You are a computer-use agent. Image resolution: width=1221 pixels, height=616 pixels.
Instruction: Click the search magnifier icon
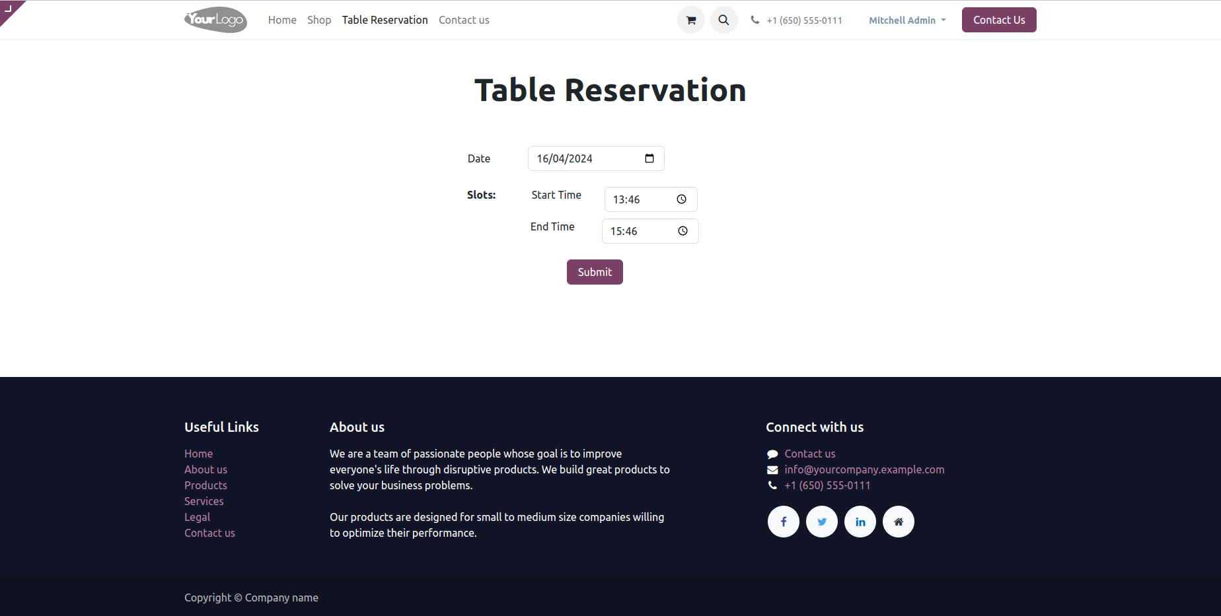724,20
